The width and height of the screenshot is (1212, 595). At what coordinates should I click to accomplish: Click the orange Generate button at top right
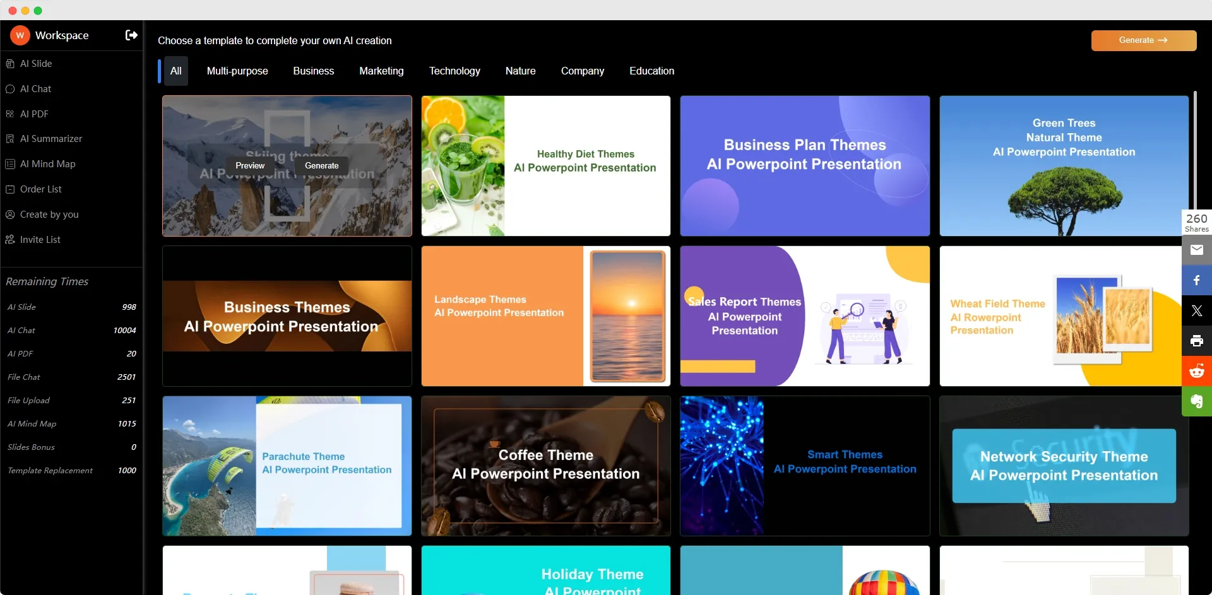(x=1143, y=40)
